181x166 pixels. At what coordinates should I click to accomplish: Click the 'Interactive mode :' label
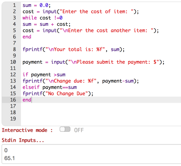pyautogui.click(x=27, y=130)
